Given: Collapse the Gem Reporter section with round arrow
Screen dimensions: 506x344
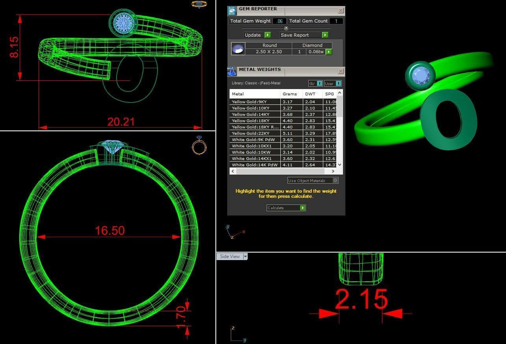Looking at the screenshot, I should pos(286,28).
